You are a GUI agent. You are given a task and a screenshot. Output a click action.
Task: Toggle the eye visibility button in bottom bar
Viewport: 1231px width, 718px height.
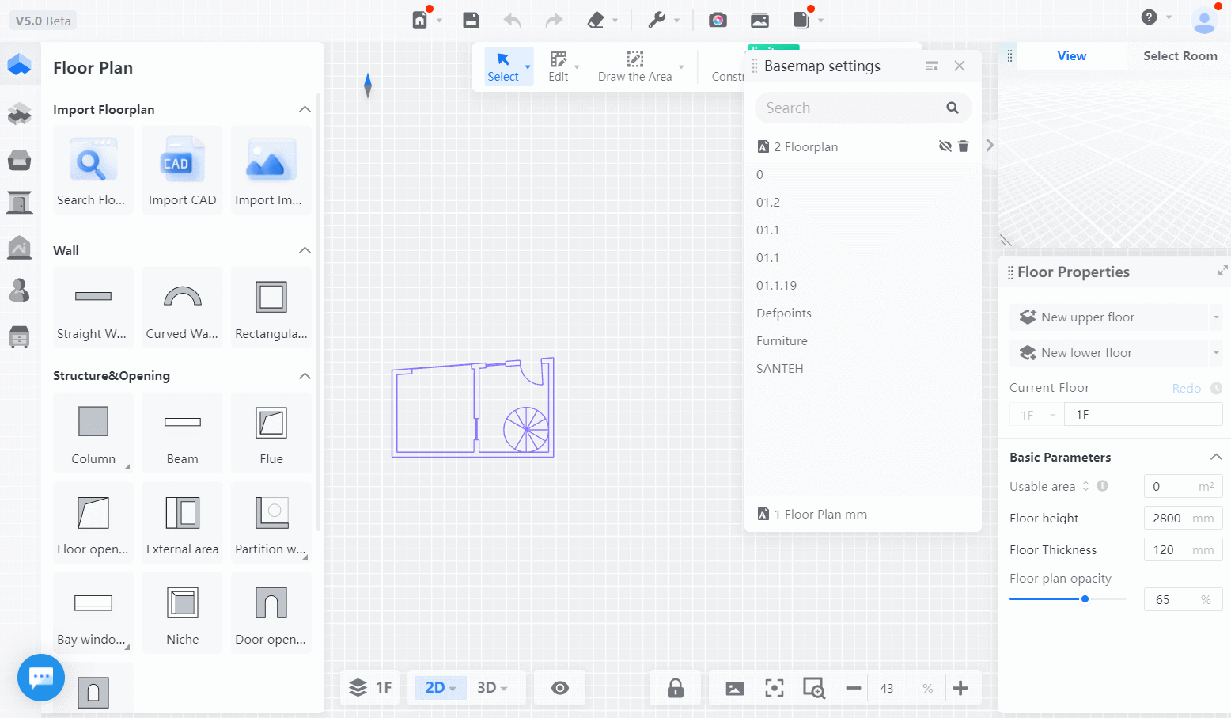click(x=559, y=688)
